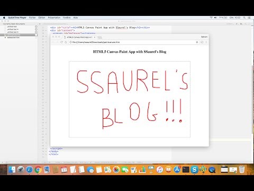Open the Trash in the Dock

click(x=242, y=170)
